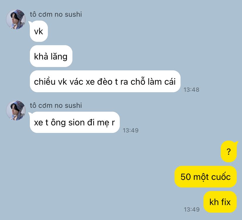Select the yellow "?" message bubble

(229, 151)
